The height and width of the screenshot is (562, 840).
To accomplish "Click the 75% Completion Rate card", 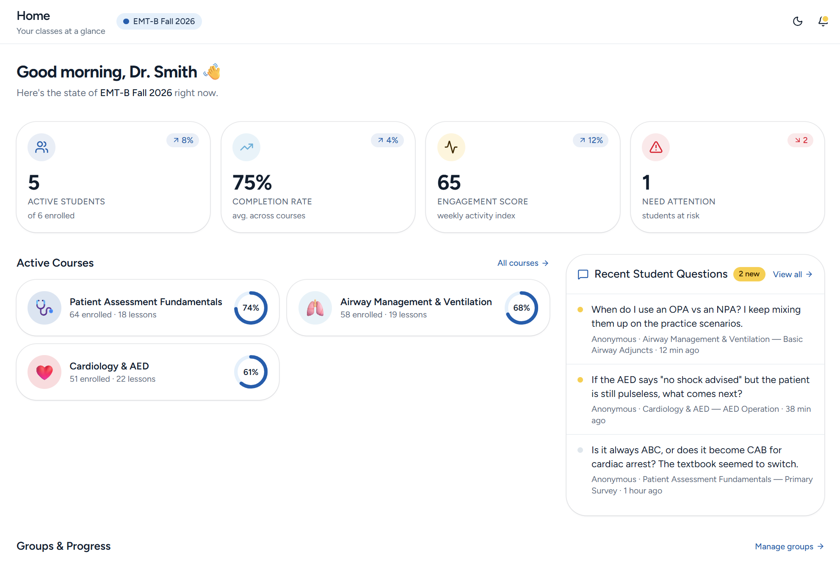I will (x=318, y=177).
